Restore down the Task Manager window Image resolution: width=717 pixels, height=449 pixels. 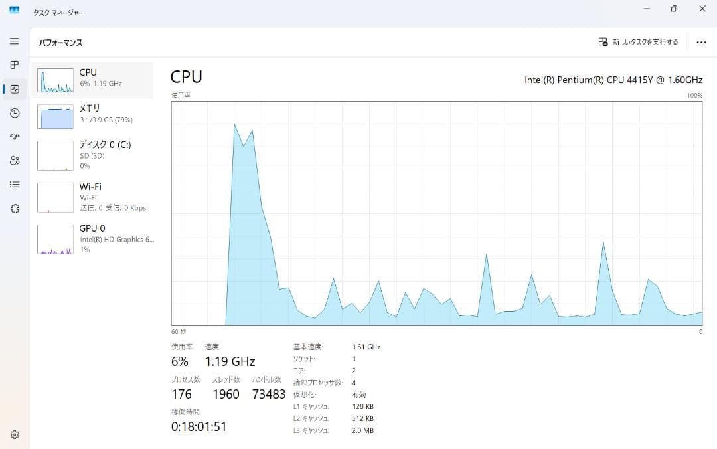pos(674,9)
